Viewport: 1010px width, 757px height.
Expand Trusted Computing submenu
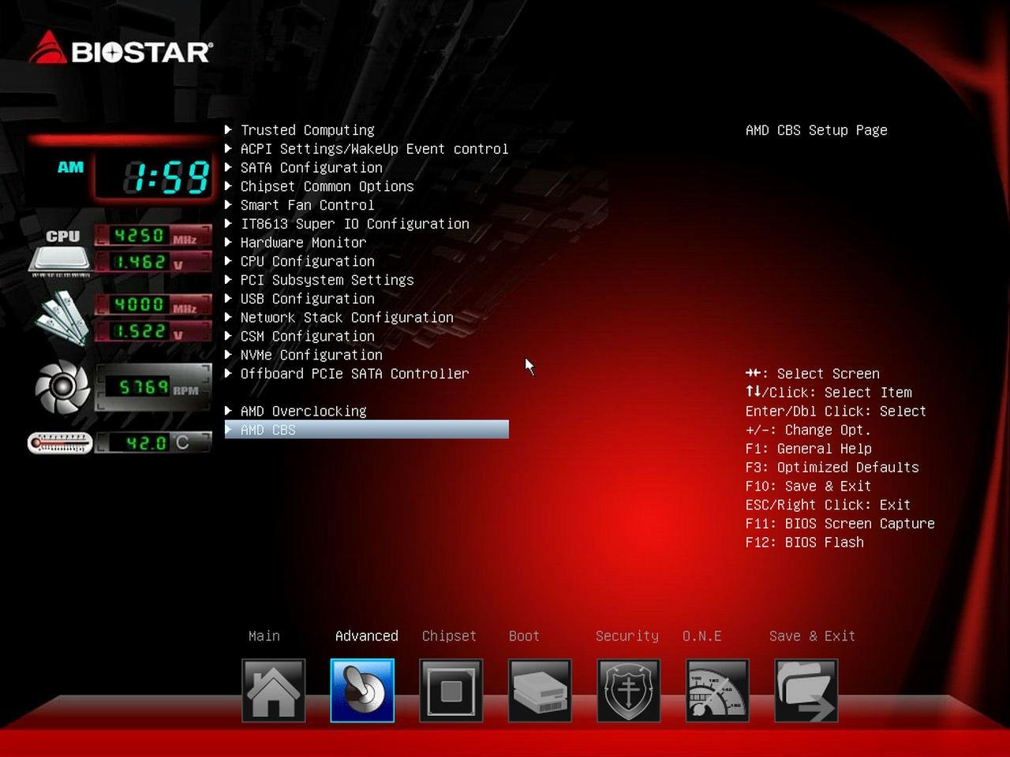point(307,130)
